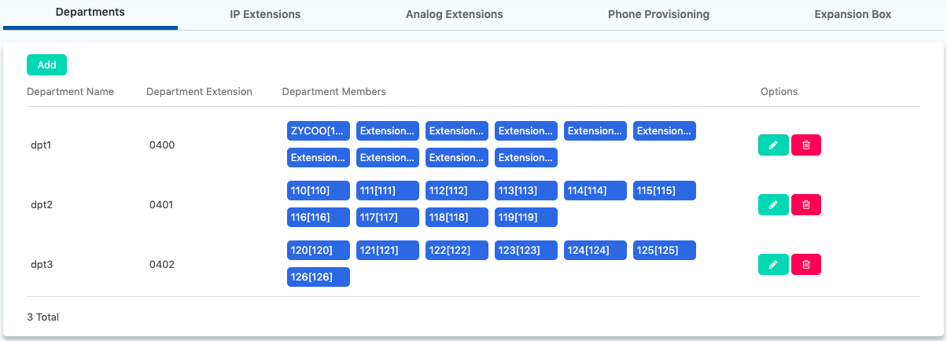The width and height of the screenshot is (947, 341).
Task: Select the Expansion Box tab
Action: coord(853,14)
